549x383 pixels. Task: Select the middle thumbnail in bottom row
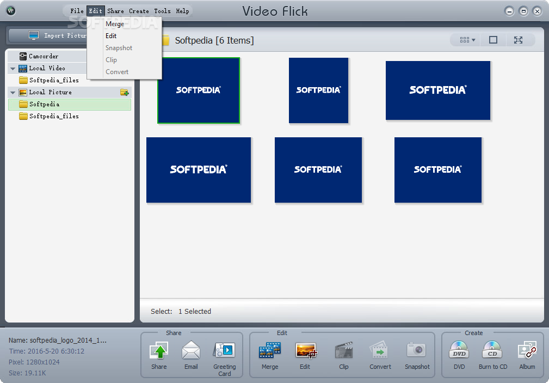318,170
